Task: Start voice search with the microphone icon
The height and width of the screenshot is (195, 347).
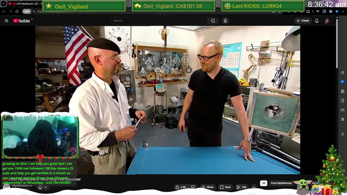Action: pyautogui.click(x=225, y=21)
